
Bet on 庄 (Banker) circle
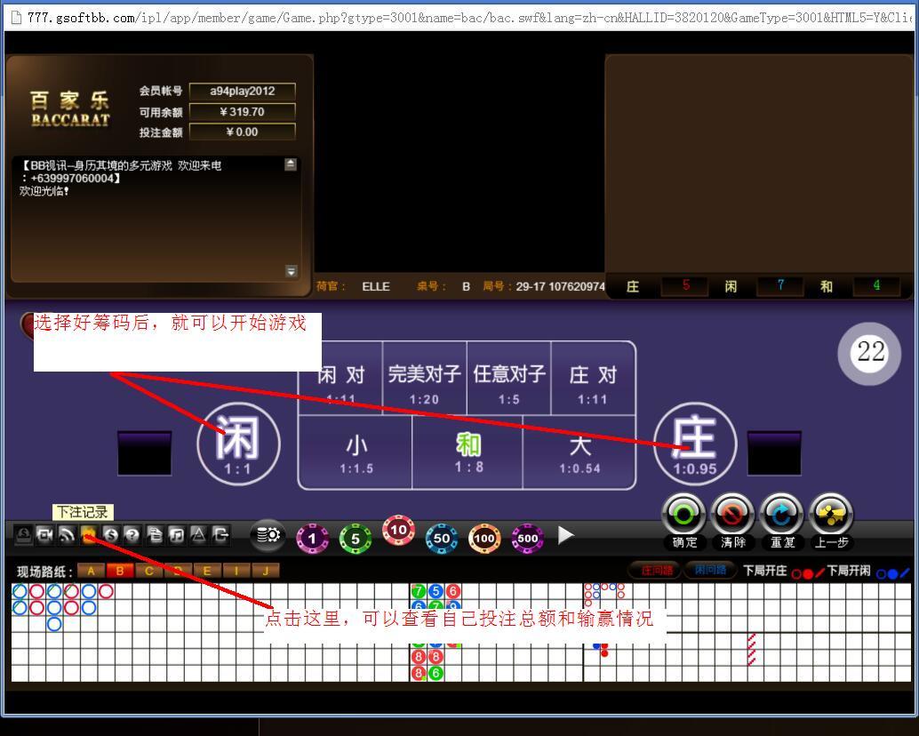pos(694,444)
